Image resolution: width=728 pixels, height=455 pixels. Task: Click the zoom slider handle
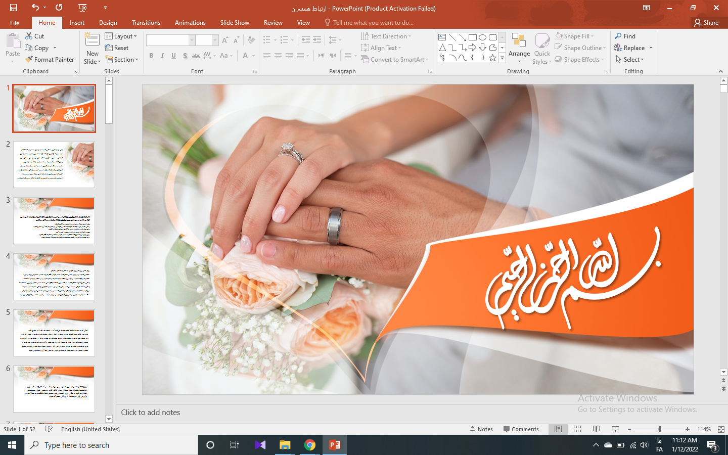659,429
